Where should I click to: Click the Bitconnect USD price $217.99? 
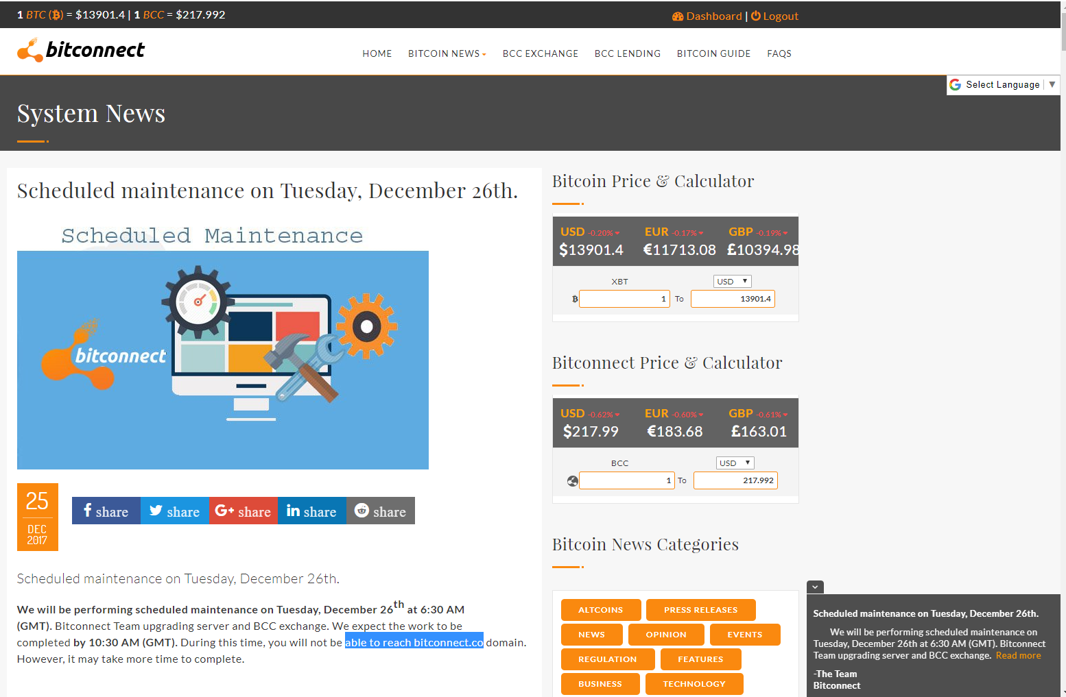tap(591, 432)
